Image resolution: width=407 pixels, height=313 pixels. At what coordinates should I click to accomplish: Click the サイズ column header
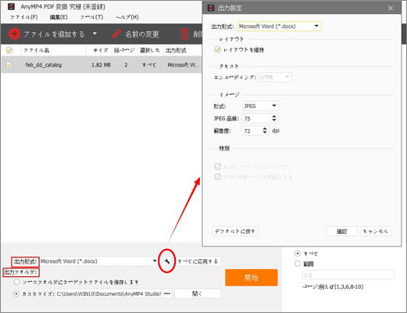click(x=101, y=50)
